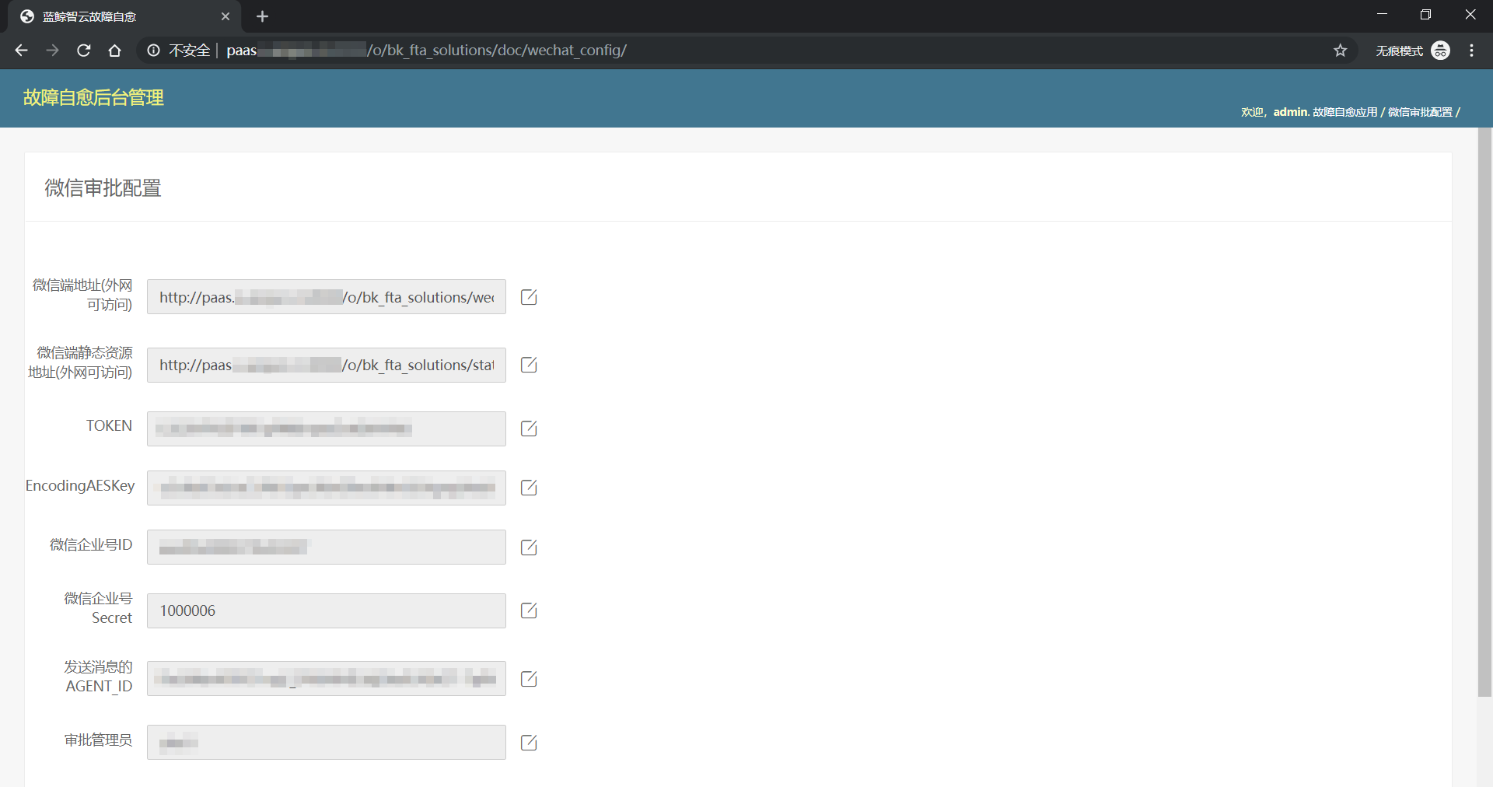Click the 微信审批配置 page heading
The image size is (1493, 787).
(103, 188)
